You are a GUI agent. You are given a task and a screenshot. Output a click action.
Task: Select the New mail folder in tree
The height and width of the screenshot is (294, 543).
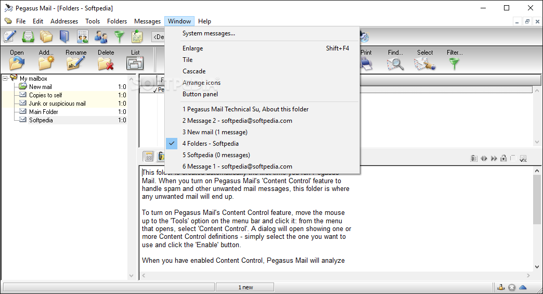pos(40,86)
